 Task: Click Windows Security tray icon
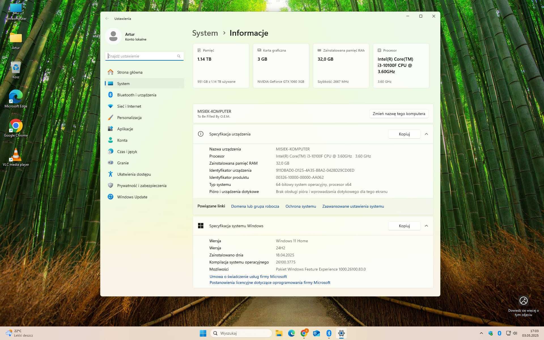tap(490, 333)
